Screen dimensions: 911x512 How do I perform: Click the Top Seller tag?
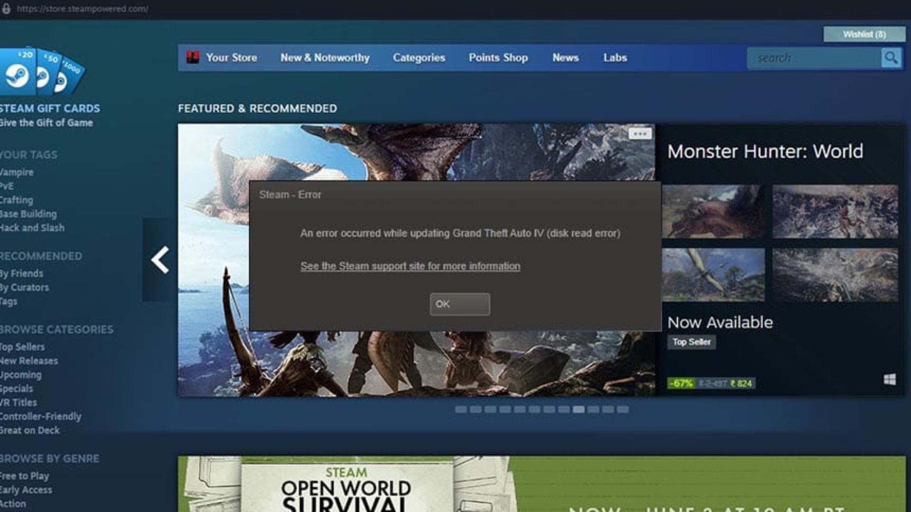691,342
